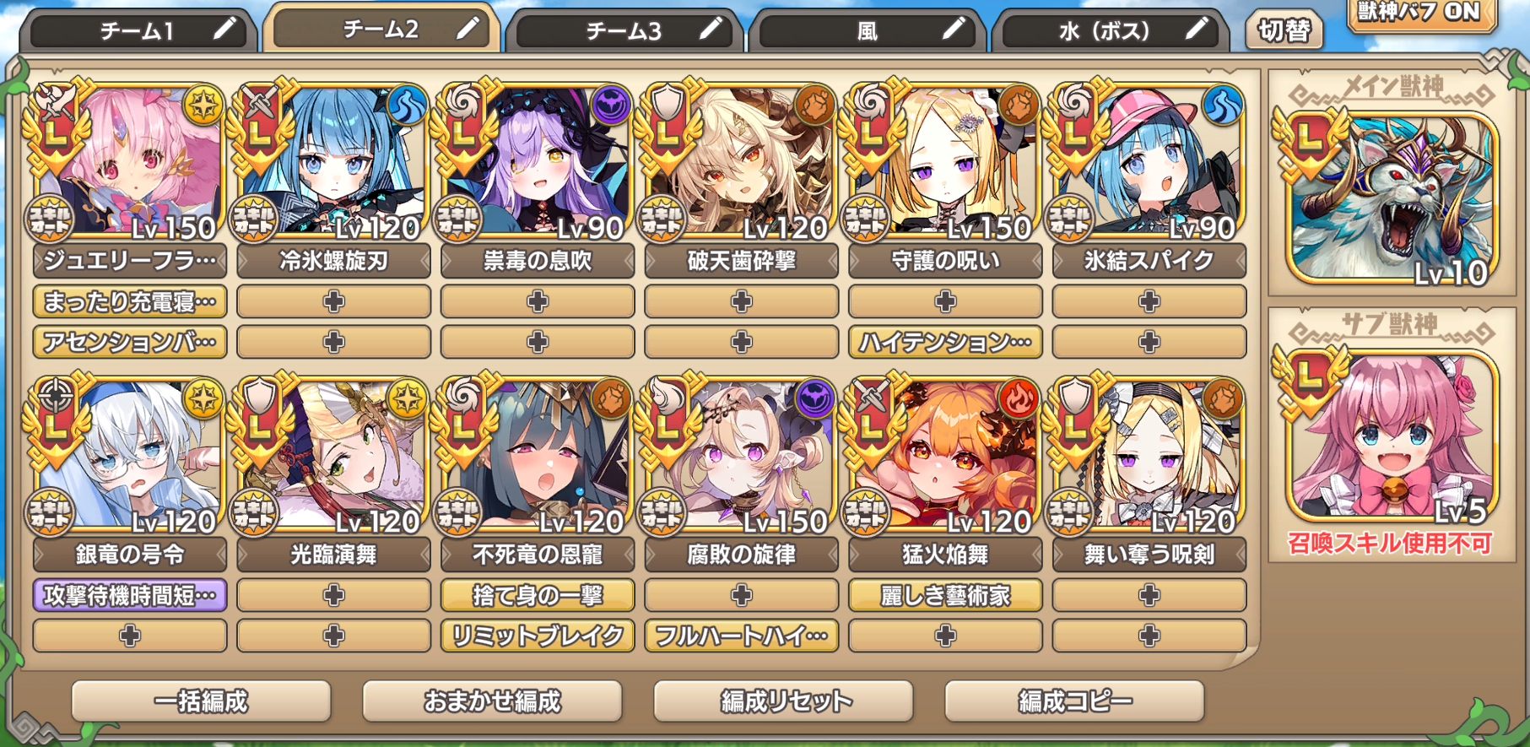Click the edit pencil on チーム3 tab
The height and width of the screenshot is (747, 1530).
(711, 30)
